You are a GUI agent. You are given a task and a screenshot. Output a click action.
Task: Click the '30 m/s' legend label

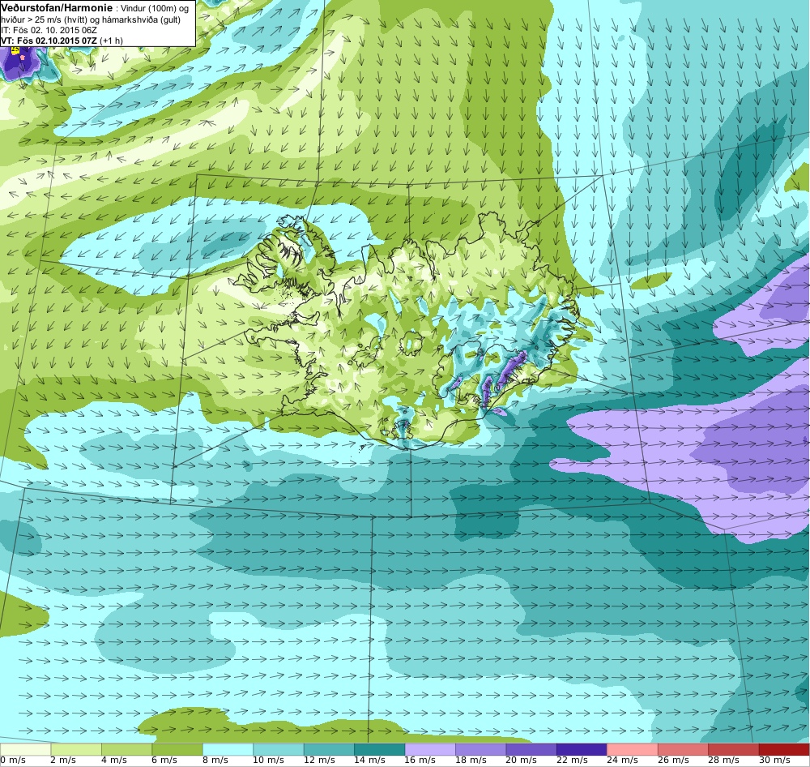pyautogui.click(x=774, y=761)
